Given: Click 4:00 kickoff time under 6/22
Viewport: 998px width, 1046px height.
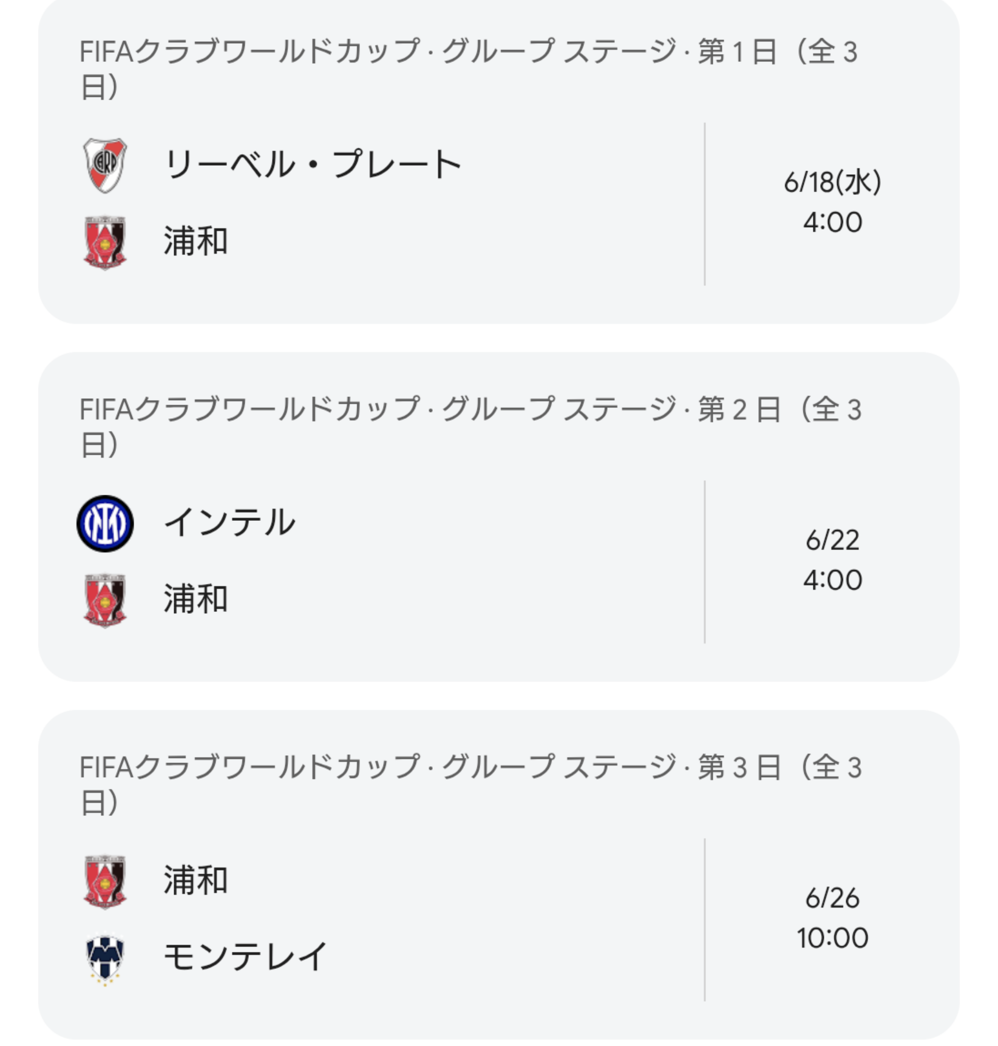Looking at the screenshot, I should [x=832, y=580].
